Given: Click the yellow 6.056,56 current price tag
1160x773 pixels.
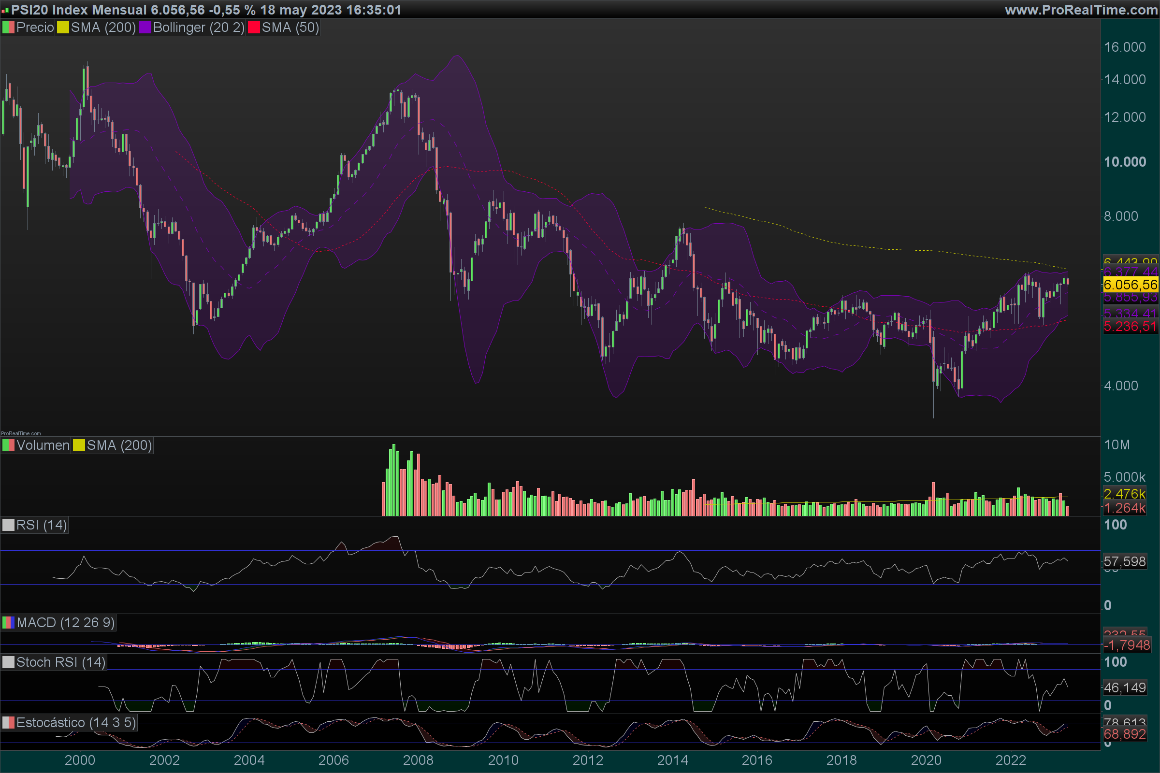Looking at the screenshot, I should (1130, 285).
